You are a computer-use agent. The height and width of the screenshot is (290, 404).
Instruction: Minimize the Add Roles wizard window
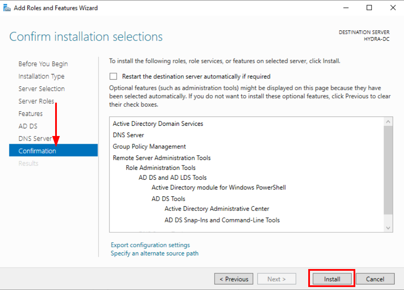tap(346, 8)
